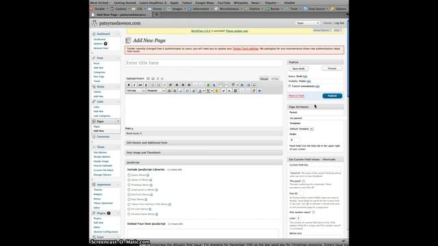Tick the This post? checkbox

click(x=304, y=181)
